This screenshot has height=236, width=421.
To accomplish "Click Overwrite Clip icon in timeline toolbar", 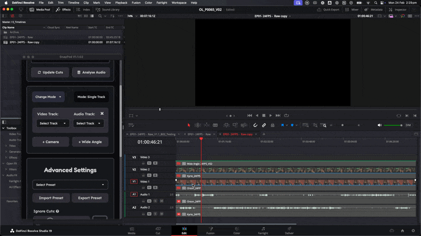I will coord(235,125).
